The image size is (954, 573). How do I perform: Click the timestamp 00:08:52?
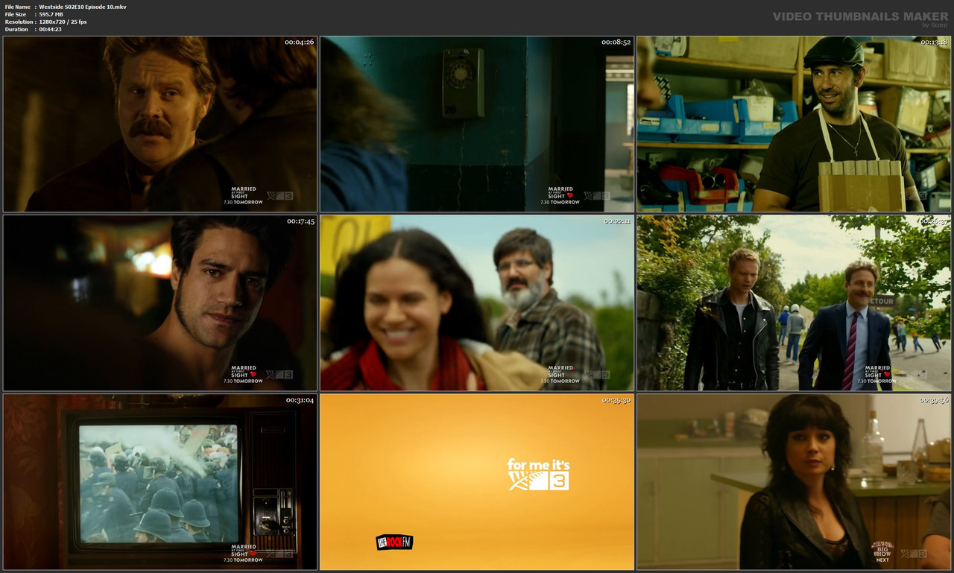(x=616, y=42)
